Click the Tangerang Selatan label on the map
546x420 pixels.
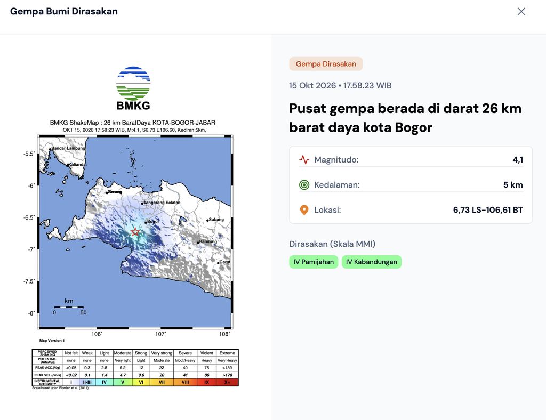pyautogui.click(x=162, y=203)
